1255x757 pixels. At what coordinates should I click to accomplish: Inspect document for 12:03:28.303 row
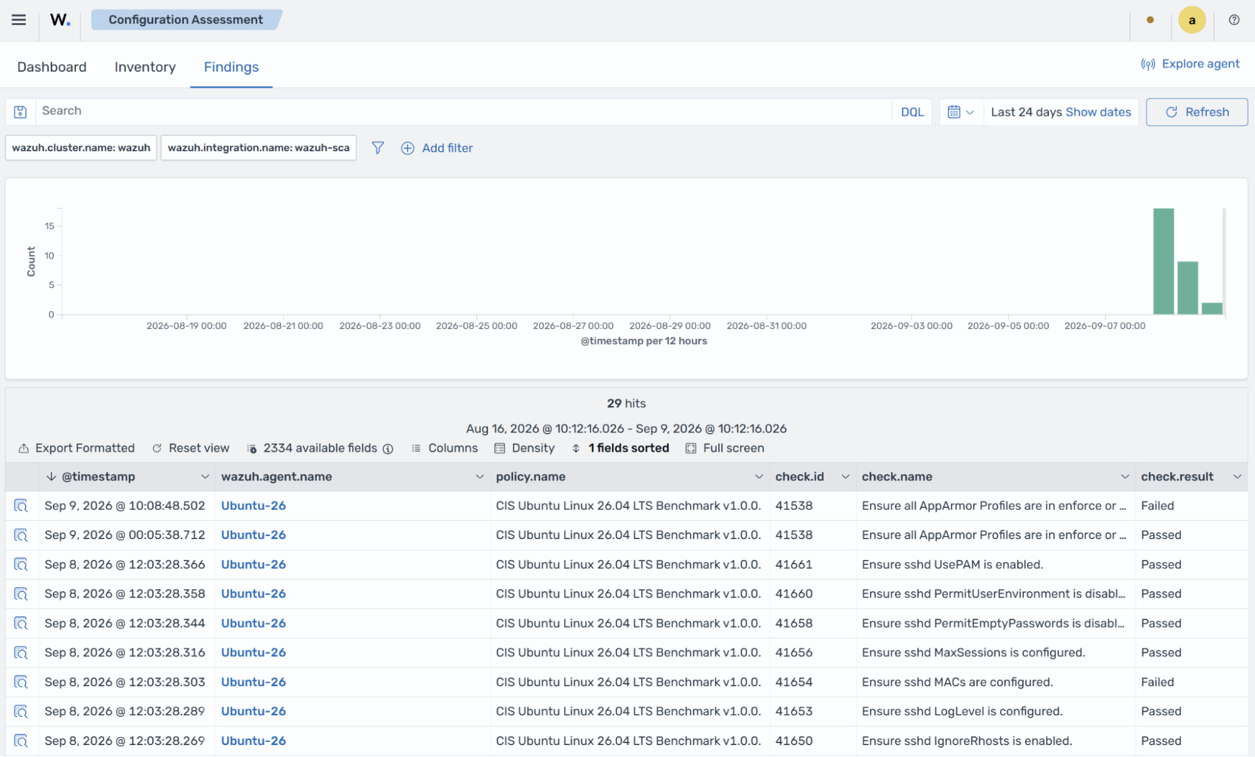click(x=21, y=682)
